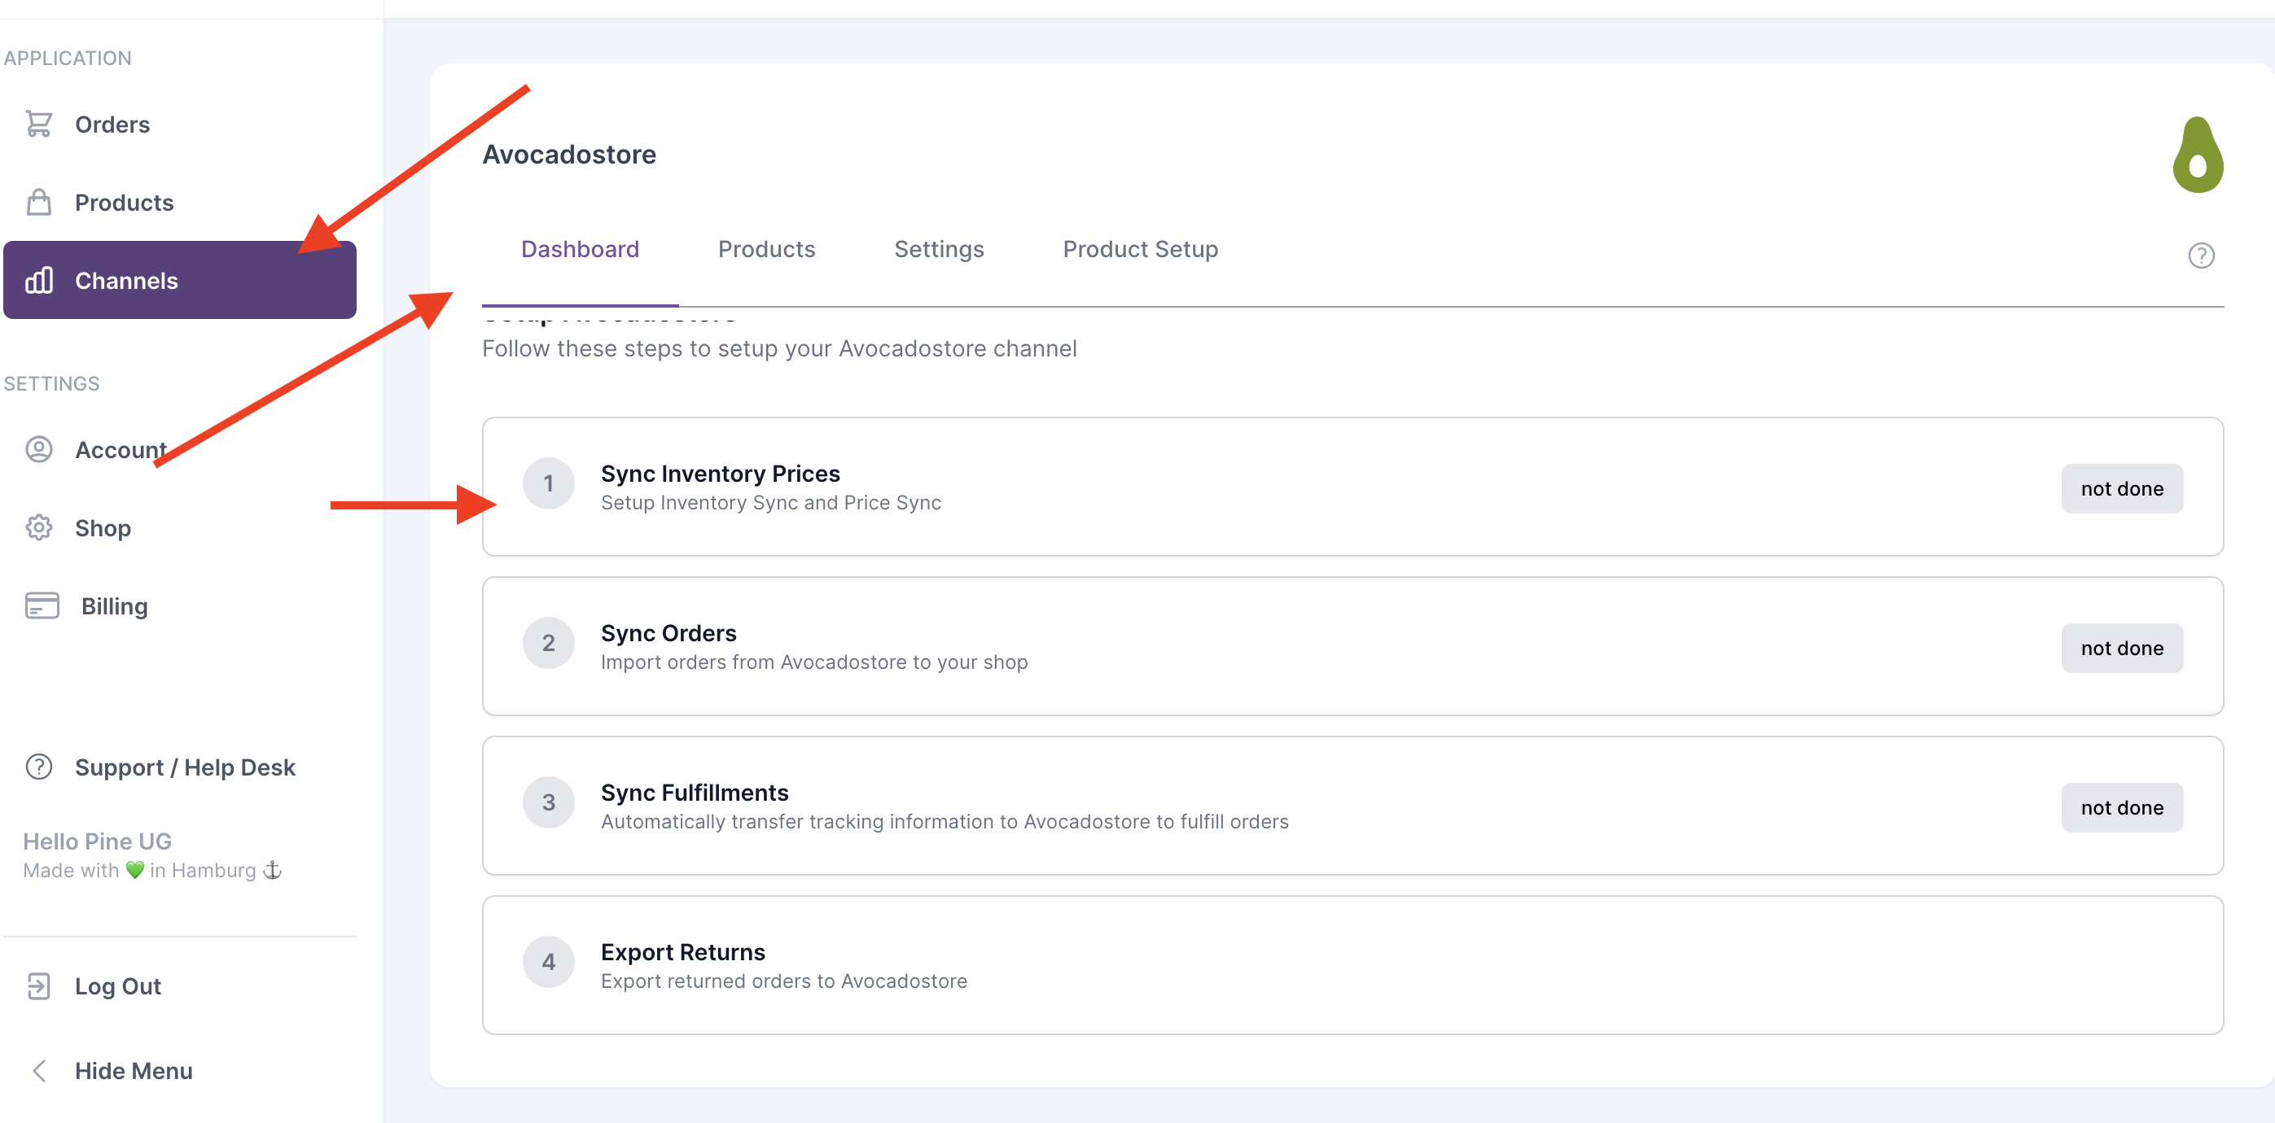Screen dimensions: 2275x1123
Task: Open the Sync Inventory Prices step
Action: (x=1352, y=487)
